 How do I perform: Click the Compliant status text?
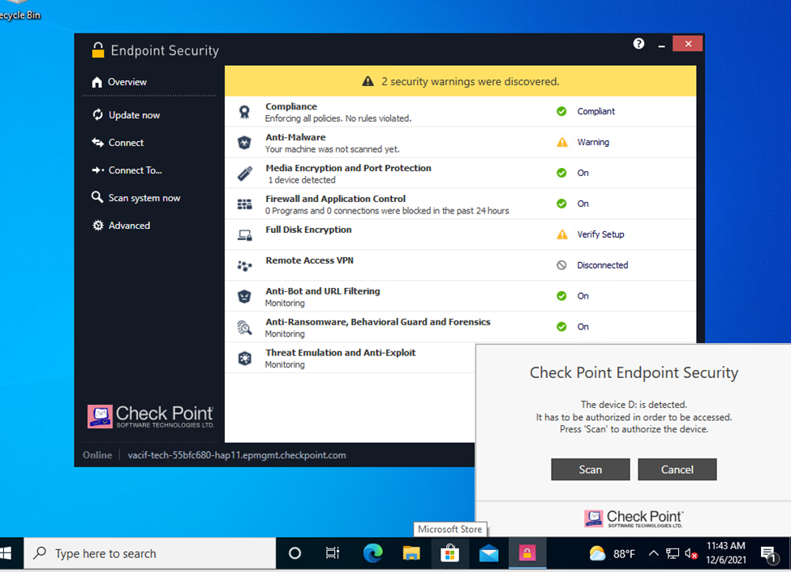click(x=595, y=111)
